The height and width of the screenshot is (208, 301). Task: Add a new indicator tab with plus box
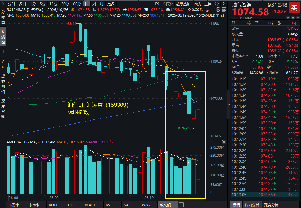pos(181,205)
